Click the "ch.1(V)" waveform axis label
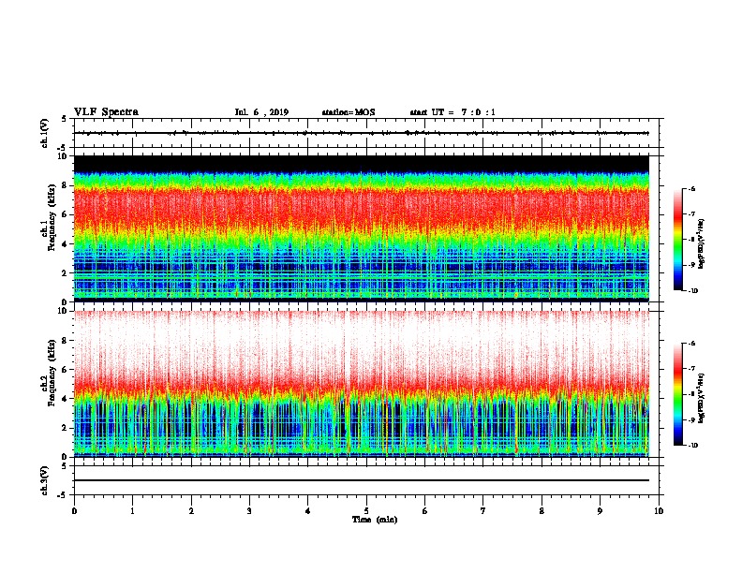This screenshot has width=742, height=573. pyautogui.click(x=45, y=133)
